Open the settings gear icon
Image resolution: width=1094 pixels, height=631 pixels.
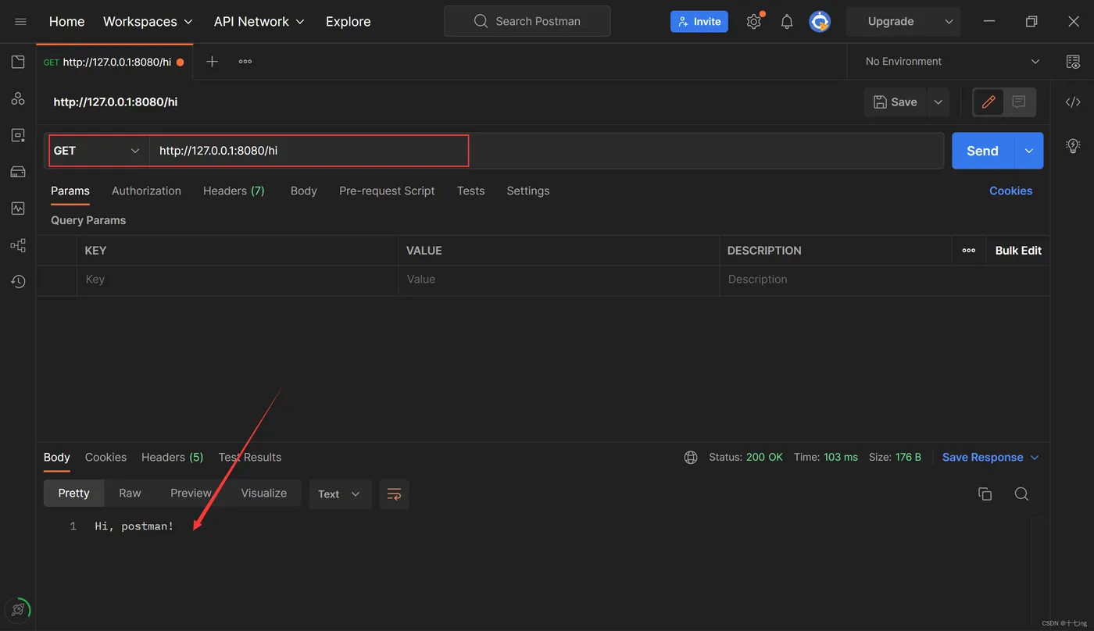[754, 22]
